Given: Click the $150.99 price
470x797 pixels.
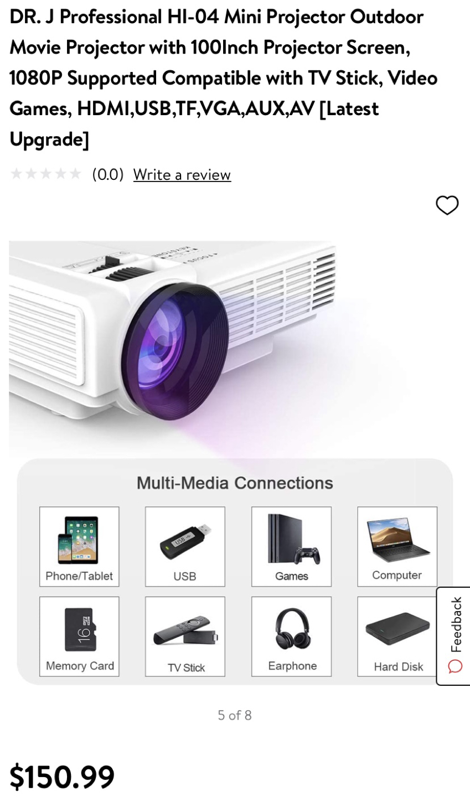Looking at the screenshot, I should pyautogui.click(x=62, y=776).
